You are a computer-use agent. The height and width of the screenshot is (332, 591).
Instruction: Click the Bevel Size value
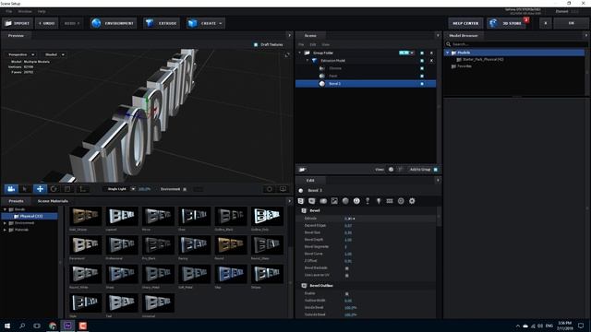(348, 232)
